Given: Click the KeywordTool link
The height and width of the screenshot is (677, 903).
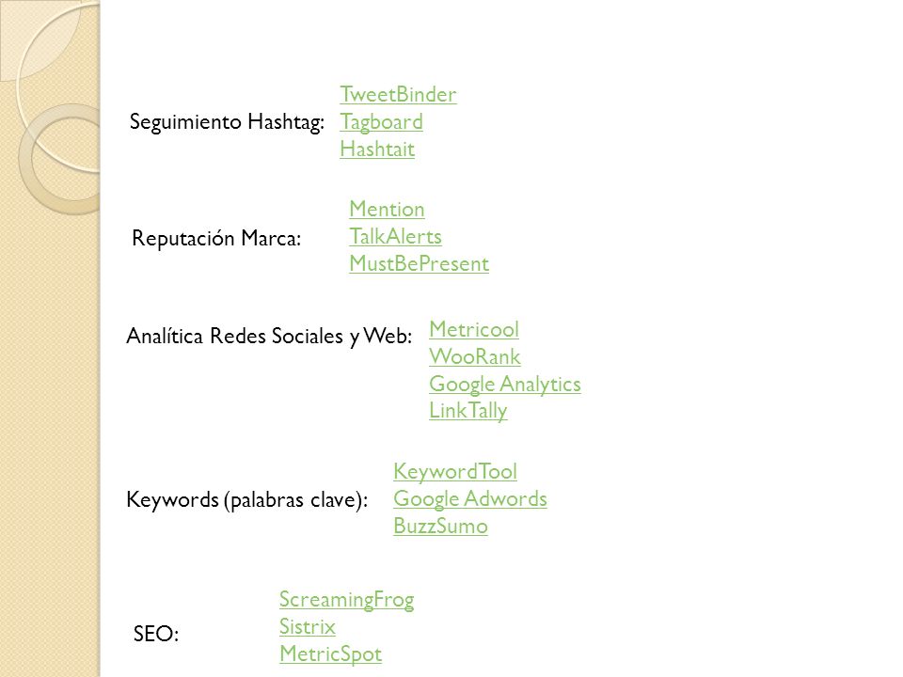Looking at the screenshot, I should (x=455, y=471).
